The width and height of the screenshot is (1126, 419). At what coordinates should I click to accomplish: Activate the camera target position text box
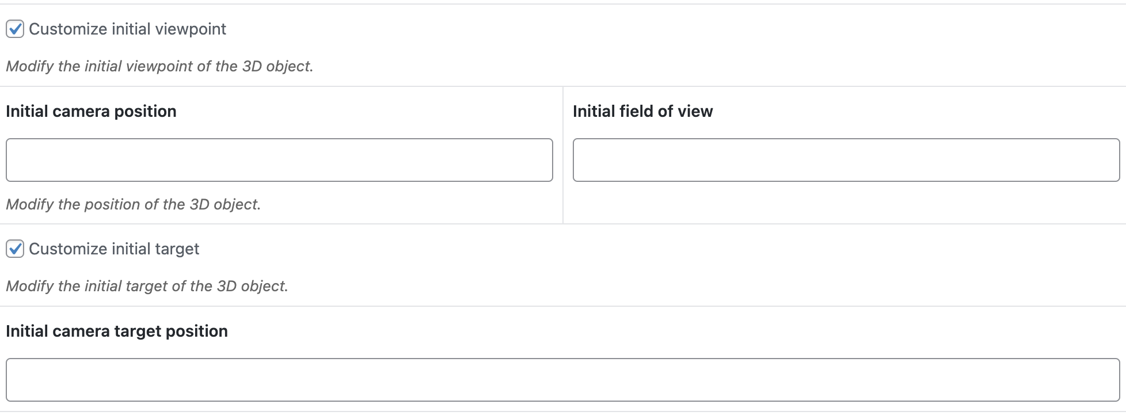[562, 380]
